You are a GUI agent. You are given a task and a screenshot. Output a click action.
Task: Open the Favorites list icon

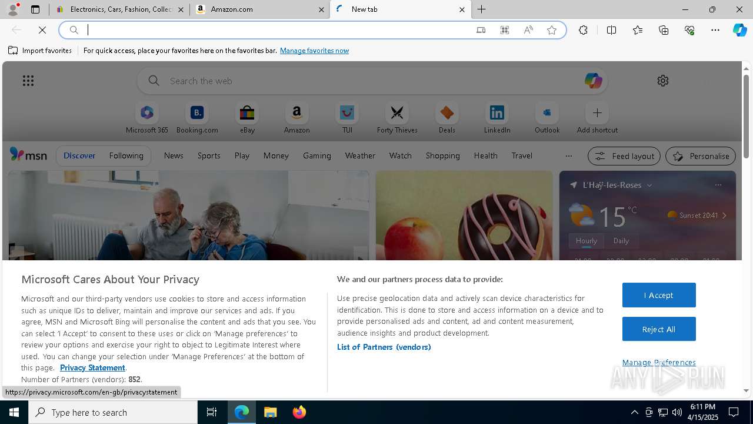click(638, 30)
